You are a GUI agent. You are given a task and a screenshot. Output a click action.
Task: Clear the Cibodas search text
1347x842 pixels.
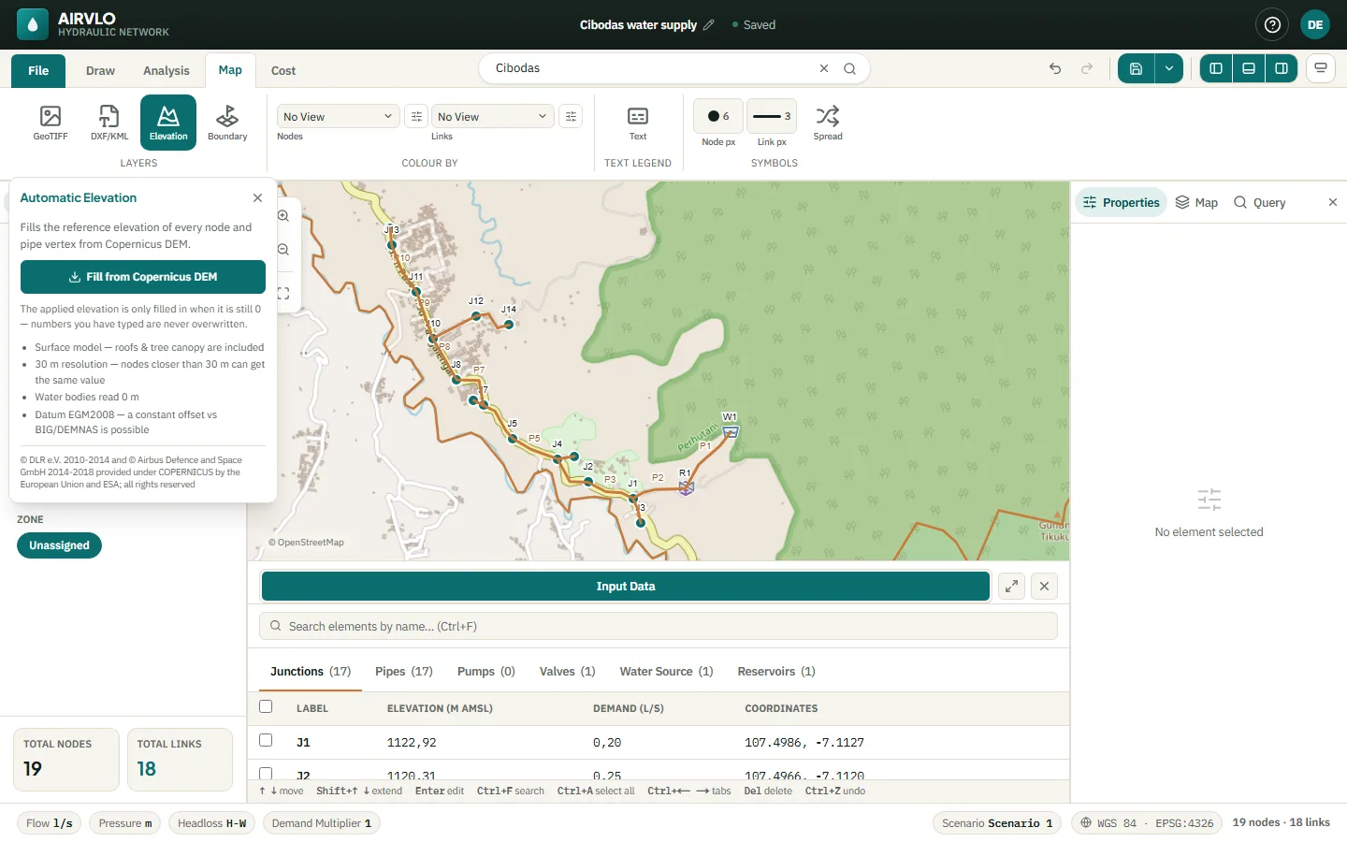tap(824, 68)
